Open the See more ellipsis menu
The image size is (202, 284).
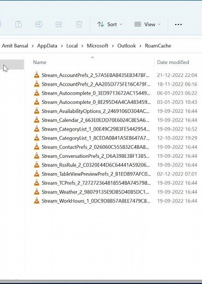(x=178, y=25)
